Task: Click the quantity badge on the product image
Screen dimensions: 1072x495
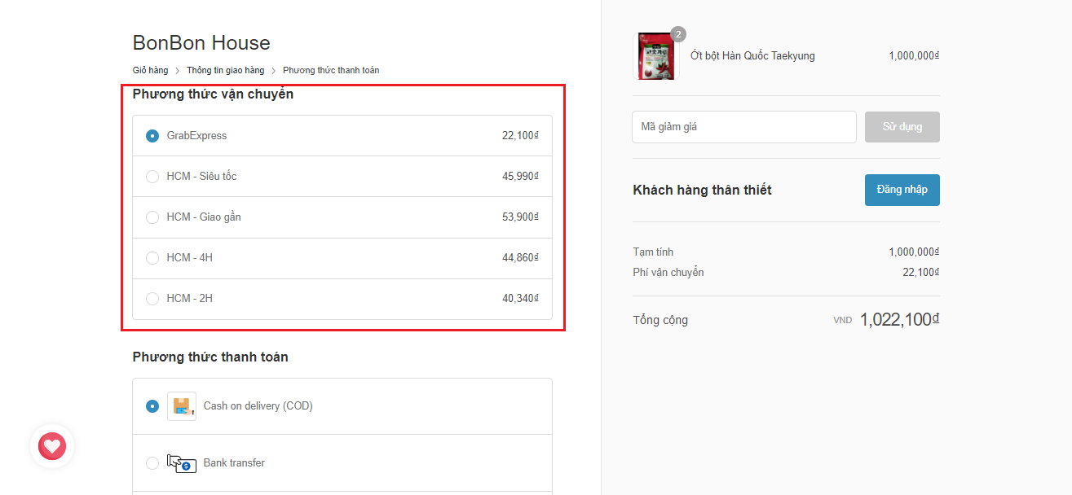Action: pos(678,34)
